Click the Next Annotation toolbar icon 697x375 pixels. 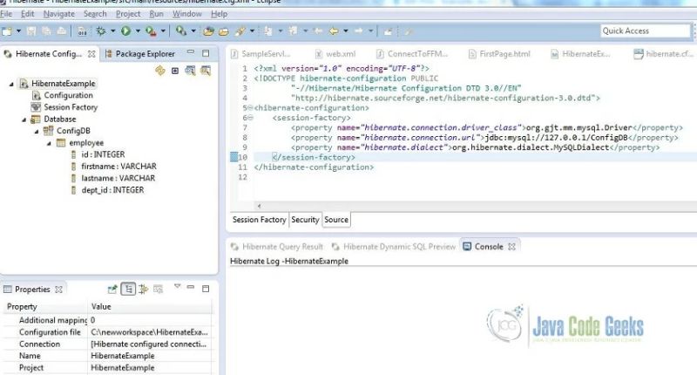point(268,31)
